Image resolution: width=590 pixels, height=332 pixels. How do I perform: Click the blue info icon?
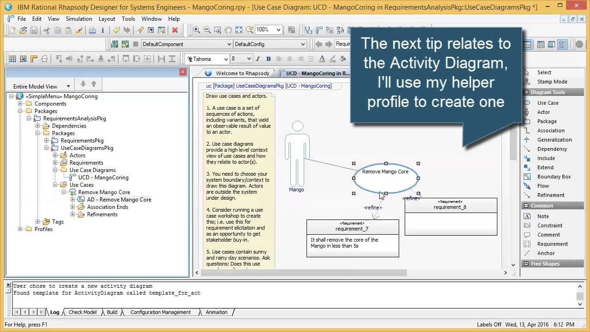(102, 30)
